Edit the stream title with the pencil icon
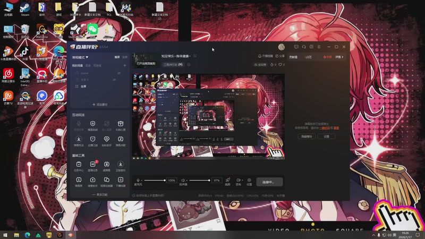 195,56
